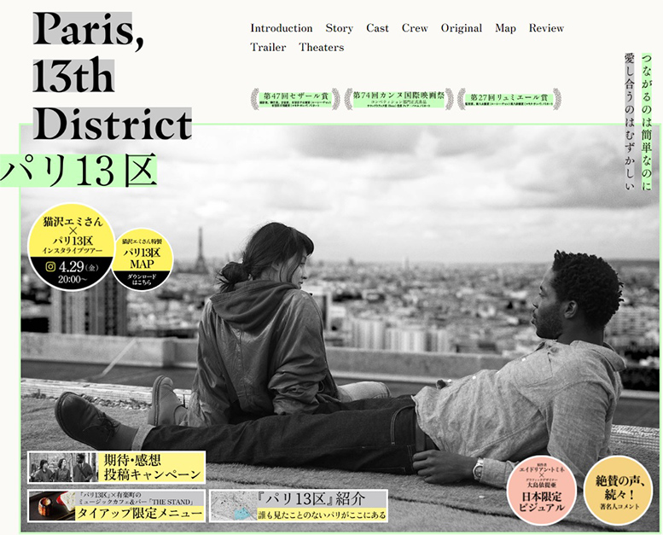The height and width of the screenshot is (535, 663).
Task: Click the 第74回カンヌ国際映画祭 laurel badge
Action: [399, 99]
